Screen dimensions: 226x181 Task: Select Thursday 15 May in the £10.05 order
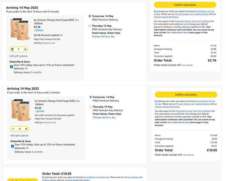90,107
